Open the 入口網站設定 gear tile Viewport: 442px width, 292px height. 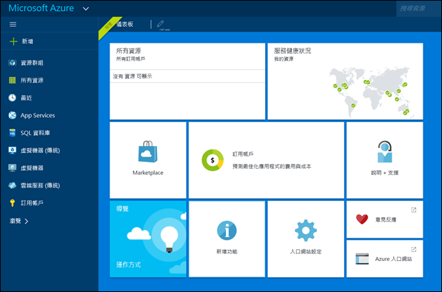click(x=306, y=238)
